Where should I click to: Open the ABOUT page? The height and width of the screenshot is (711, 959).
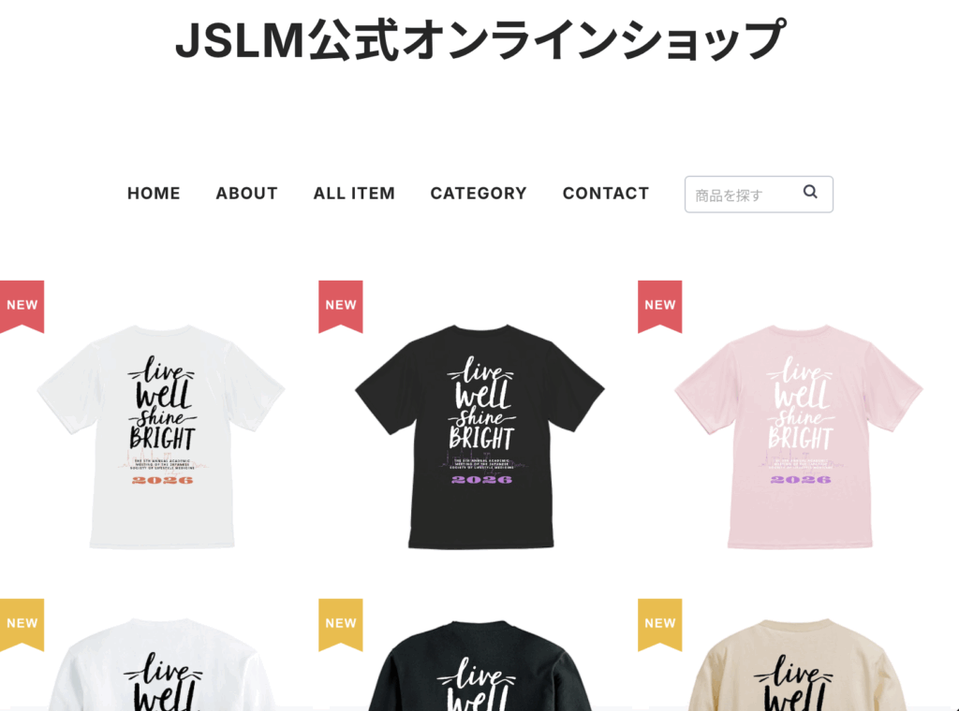[x=246, y=194]
